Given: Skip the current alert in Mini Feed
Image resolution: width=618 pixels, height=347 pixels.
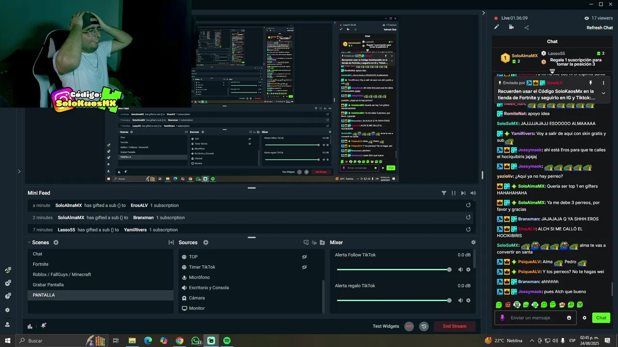Looking at the screenshot, I should [463, 193].
